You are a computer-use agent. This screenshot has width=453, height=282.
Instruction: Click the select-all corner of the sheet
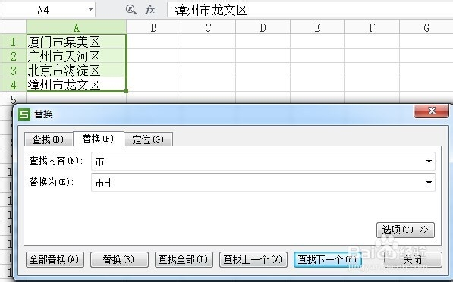tap(13, 27)
